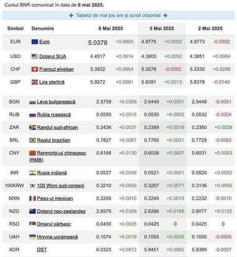
Task: Click the Swiss flag icon
Action: point(35,69)
